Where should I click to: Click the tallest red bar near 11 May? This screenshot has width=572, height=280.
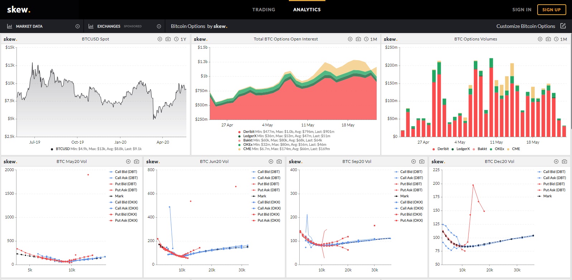[491, 102]
